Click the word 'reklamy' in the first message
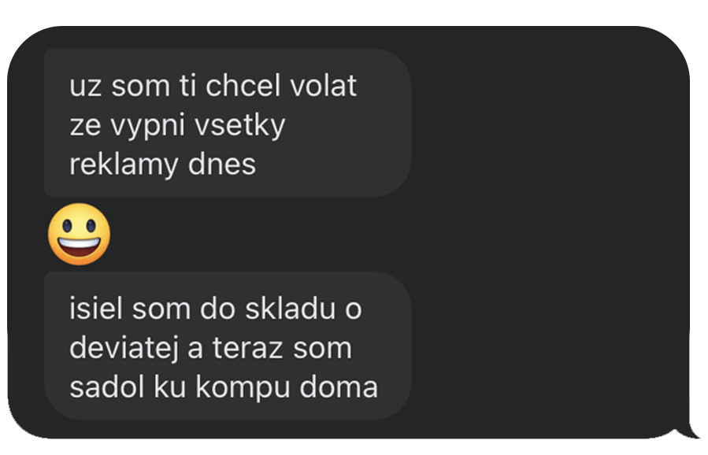 pyautogui.click(x=124, y=165)
